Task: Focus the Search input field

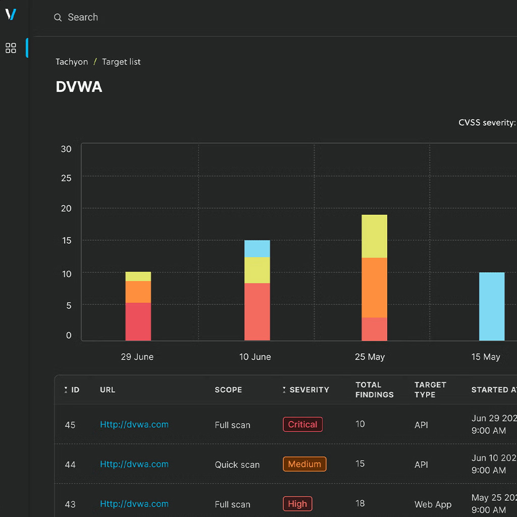Action: tap(83, 17)
